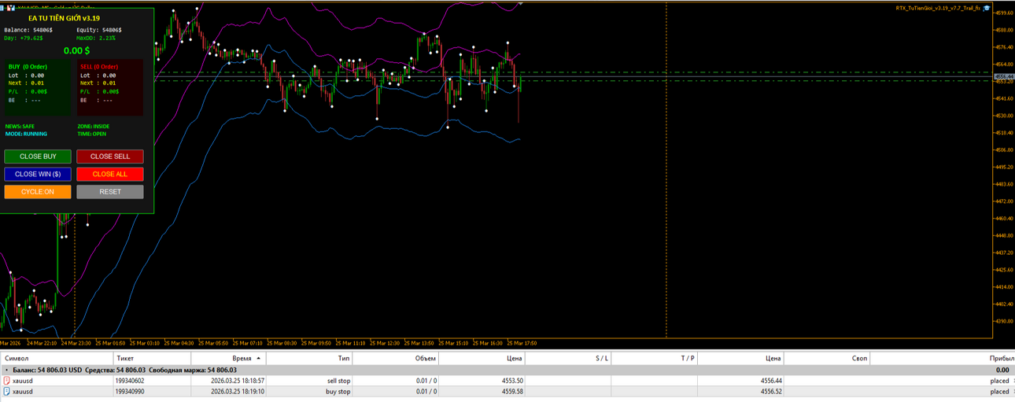1015x402 pixels.
Task: Sort orders by the Символ column header
Action: pos(56,359)
